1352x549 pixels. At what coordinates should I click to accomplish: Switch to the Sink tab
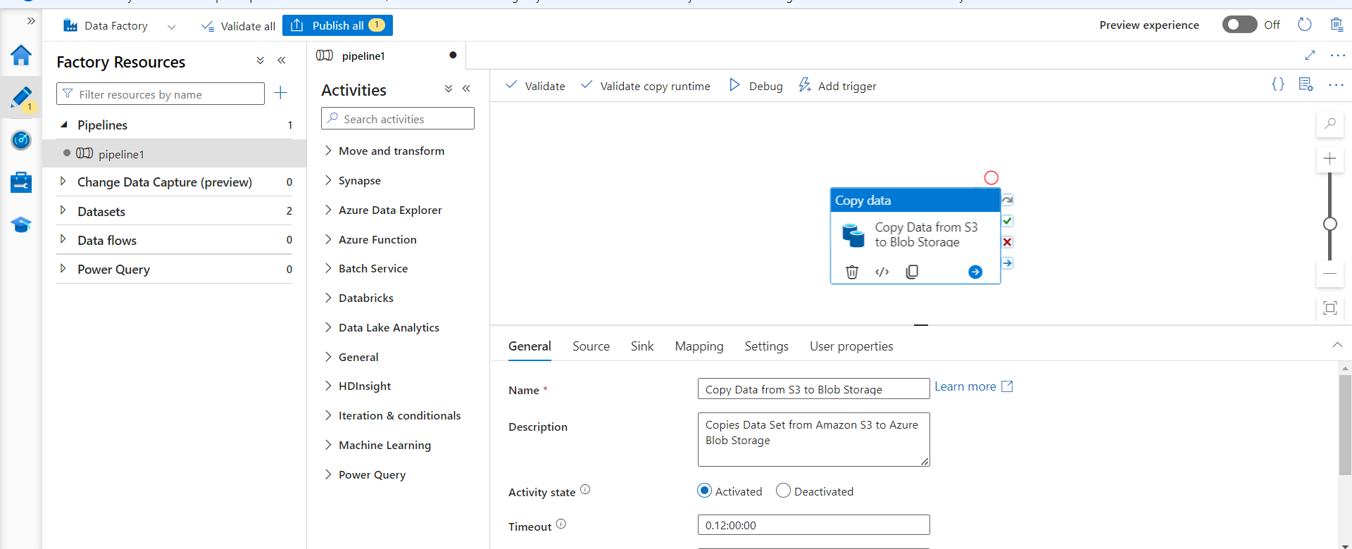pos(642,346)
